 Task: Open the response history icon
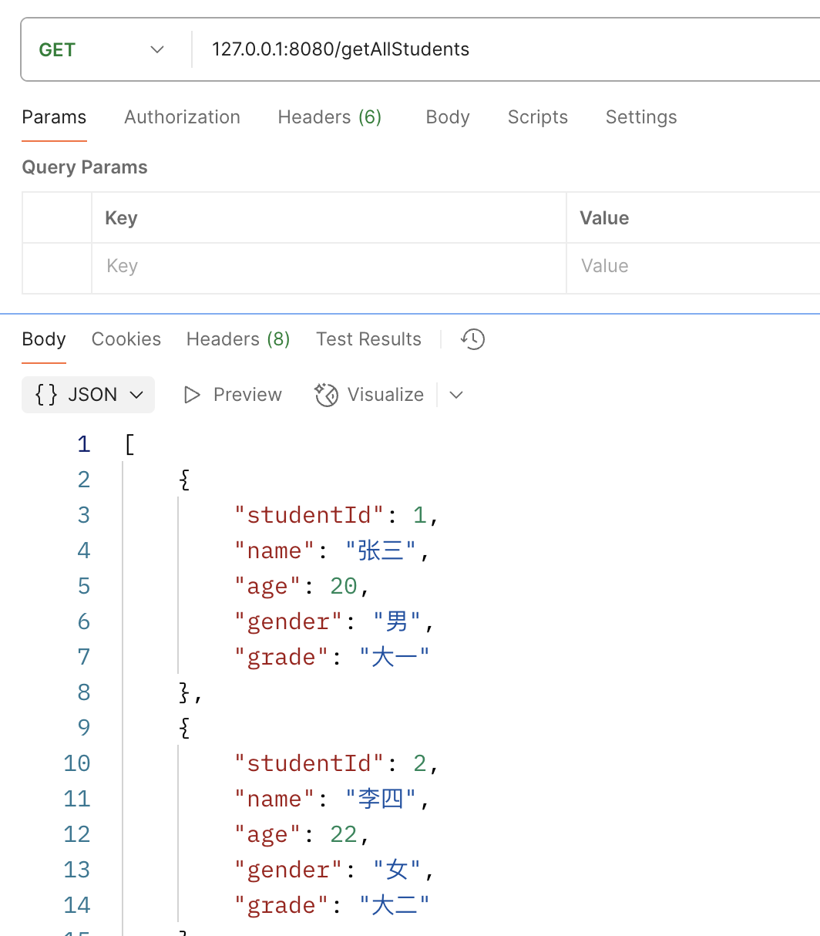472,339
